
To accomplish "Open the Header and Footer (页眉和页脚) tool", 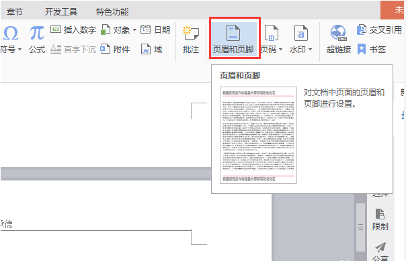I will (233, 39).
